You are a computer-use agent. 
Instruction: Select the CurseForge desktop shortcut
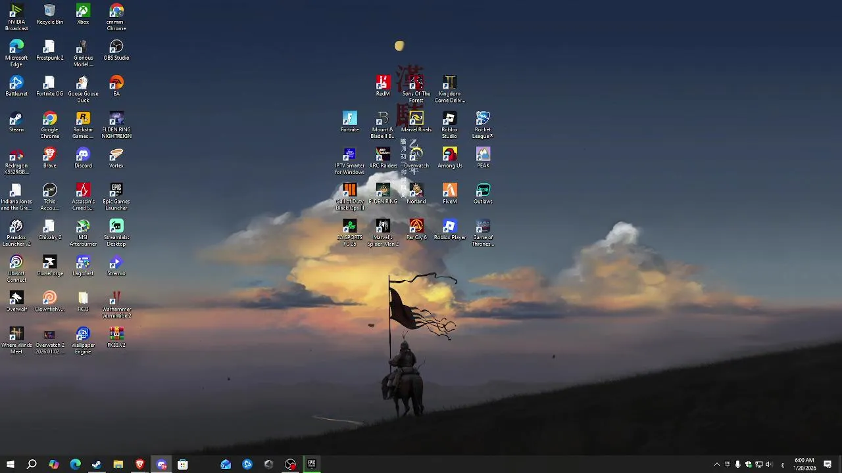[x=50, y=266]
